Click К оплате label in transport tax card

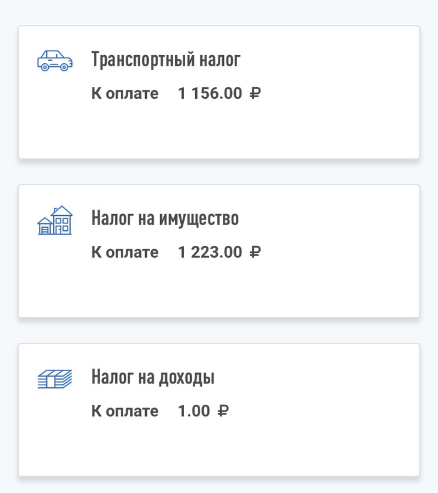coord(125,94)
